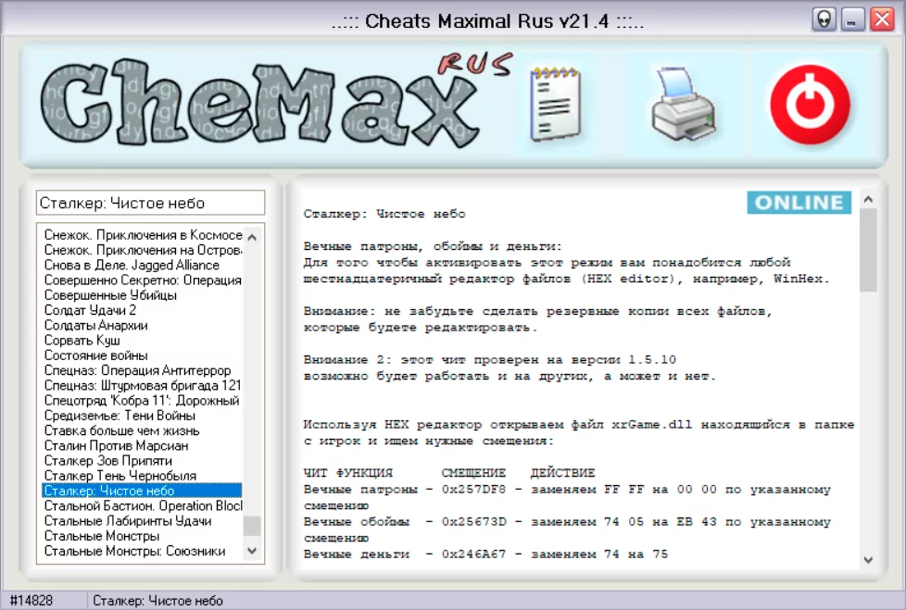Click status bar text 'Сталкер: Чистое небо'
The image size is (906, 610).
157,600
